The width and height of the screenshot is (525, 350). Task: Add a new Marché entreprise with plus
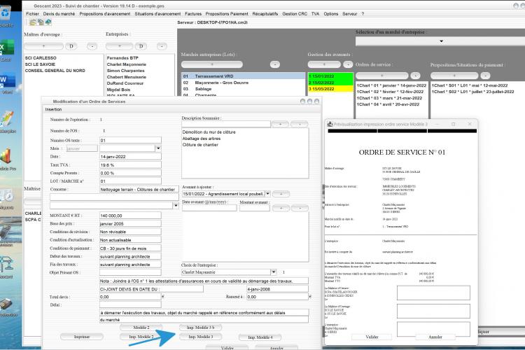(211, 64)
